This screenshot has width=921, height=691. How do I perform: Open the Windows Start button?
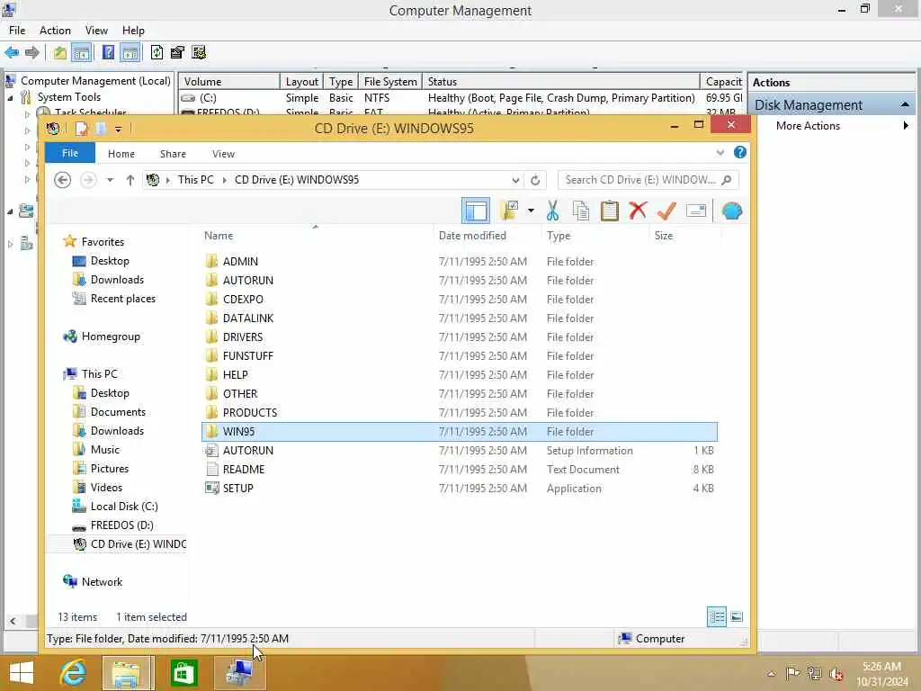(22, 672)
